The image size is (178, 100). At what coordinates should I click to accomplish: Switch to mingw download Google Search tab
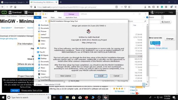(x=14, y=2)
